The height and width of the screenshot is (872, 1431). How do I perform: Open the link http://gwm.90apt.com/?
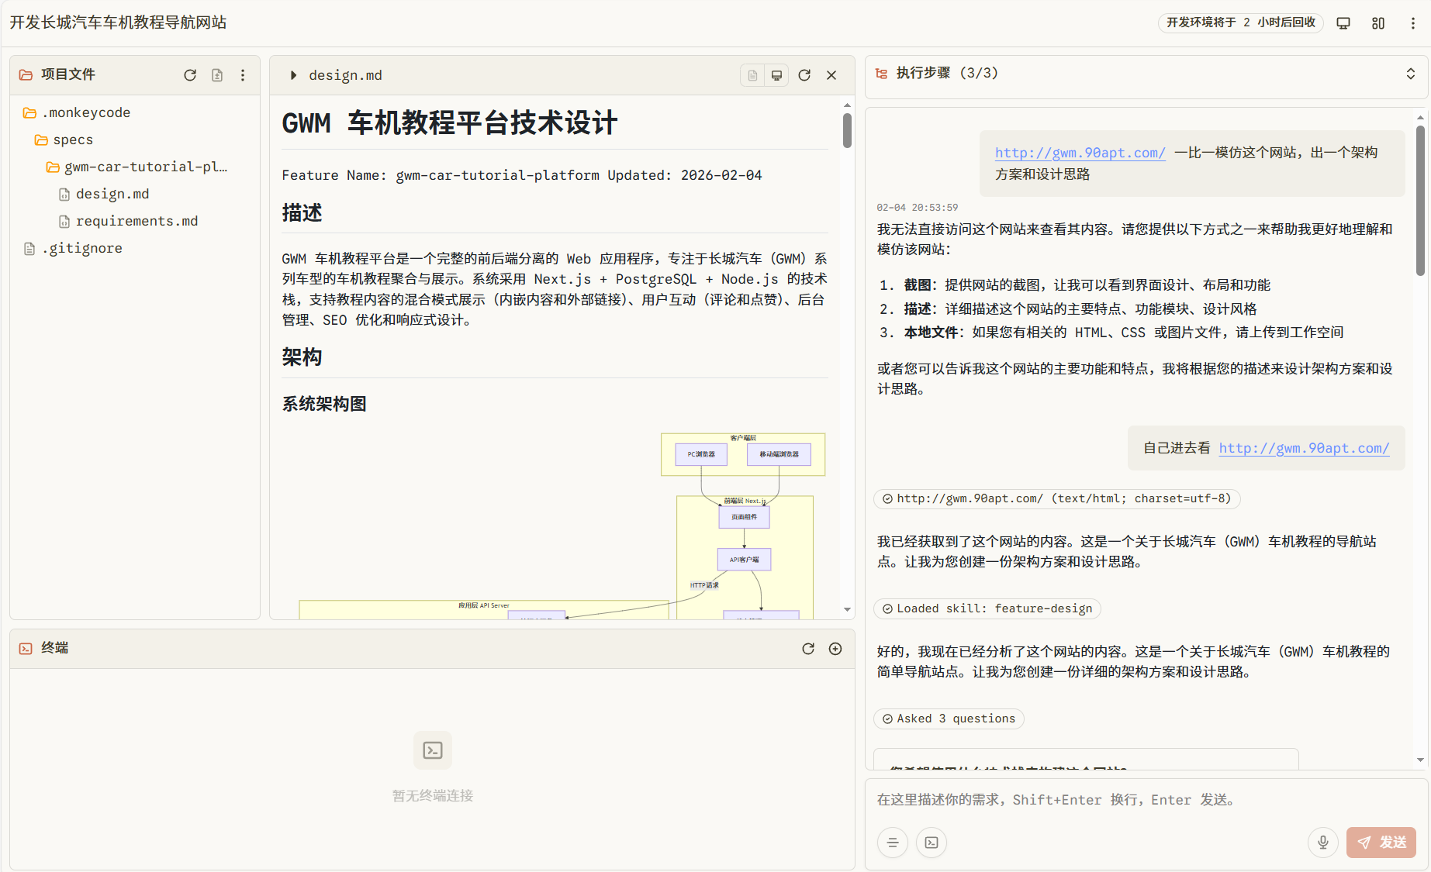(1080, 152)
